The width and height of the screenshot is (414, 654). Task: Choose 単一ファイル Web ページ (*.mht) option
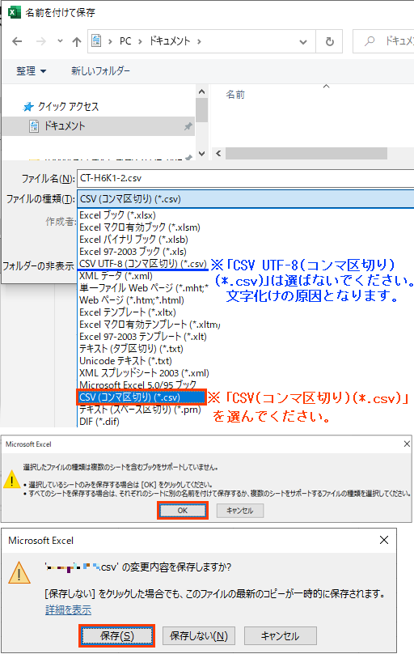click(144, 288)
